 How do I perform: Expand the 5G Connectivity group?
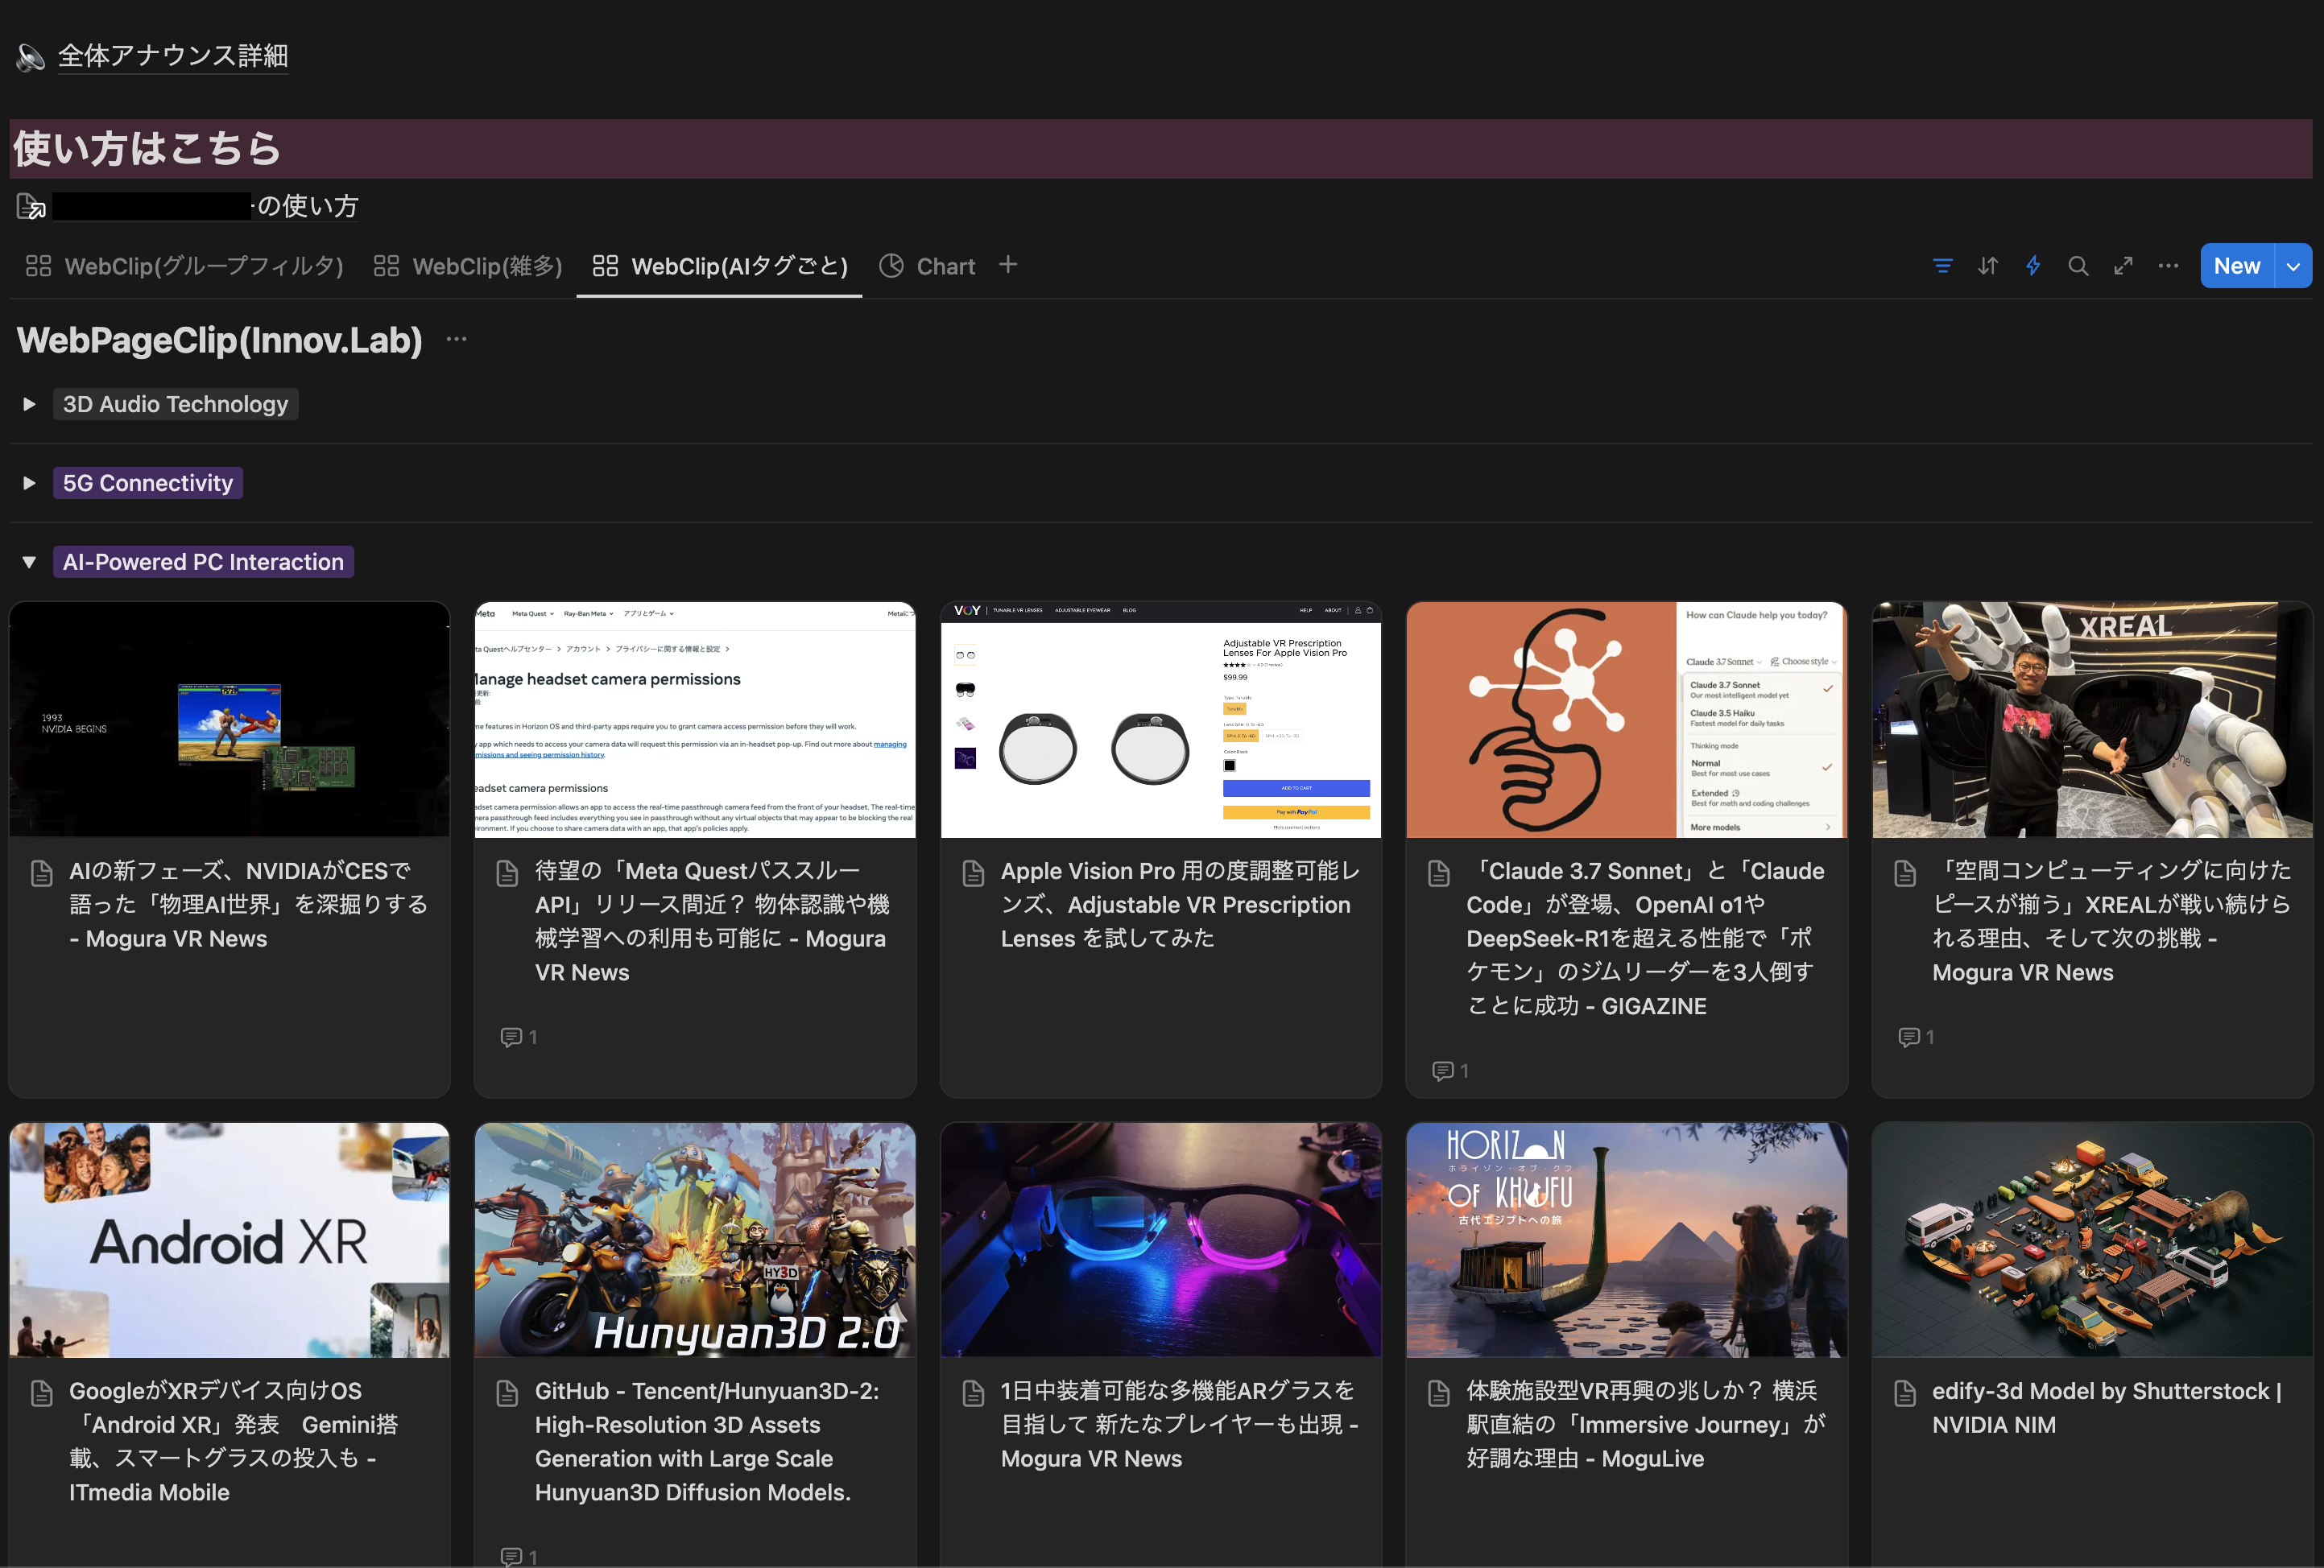click(x=29, y=483)
